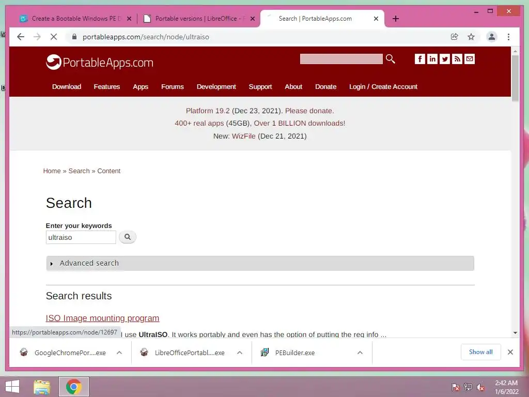This screenshot has width=529, height=397.
Task: Show all downloads
Action: pos(481,352)
